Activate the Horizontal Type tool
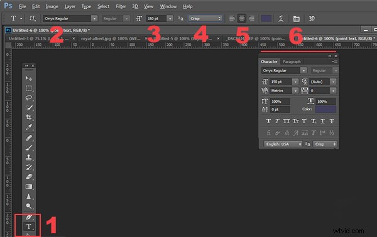The width and height of the screenshot is (377, 237). coord(29,226)
